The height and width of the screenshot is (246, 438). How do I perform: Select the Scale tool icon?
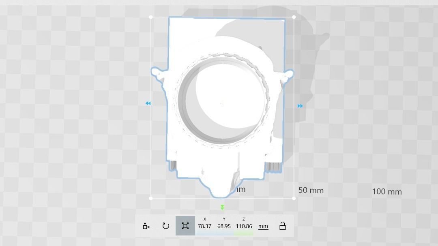[185, 226]
